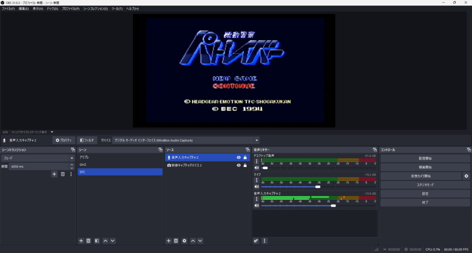Open the シーンコレクション(S) menu
This screenshot has height=253, width=472.
[95, 9]
